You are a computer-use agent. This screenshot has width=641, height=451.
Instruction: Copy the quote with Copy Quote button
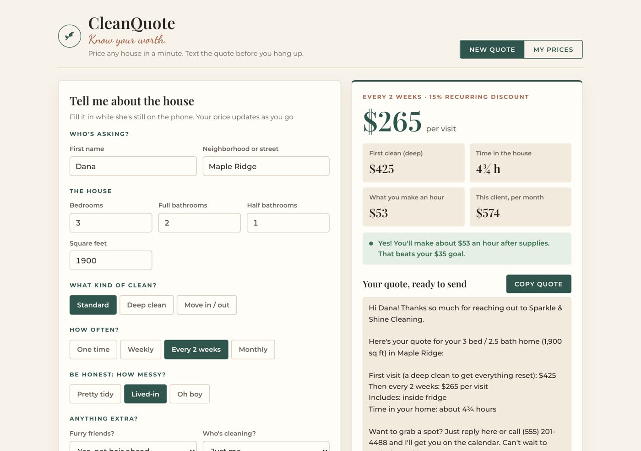tap(538, 284)
